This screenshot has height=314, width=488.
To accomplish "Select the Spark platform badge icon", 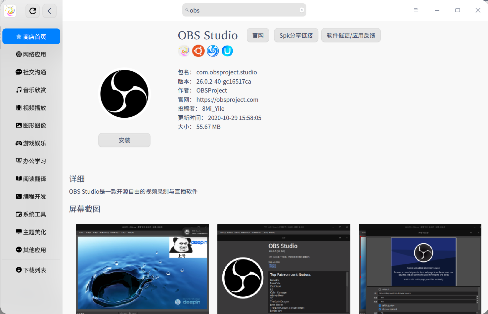I will (184, 51).
